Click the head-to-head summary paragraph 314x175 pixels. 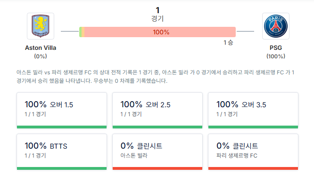click(x=156, y=77)
